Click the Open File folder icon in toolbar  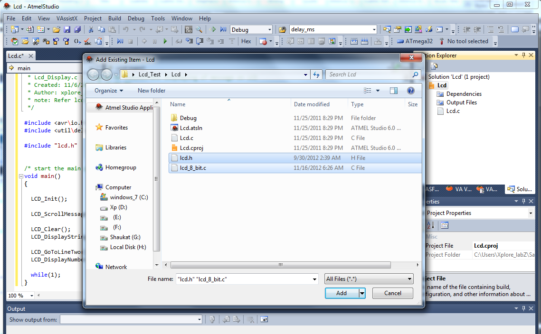(x=57, y=29)
